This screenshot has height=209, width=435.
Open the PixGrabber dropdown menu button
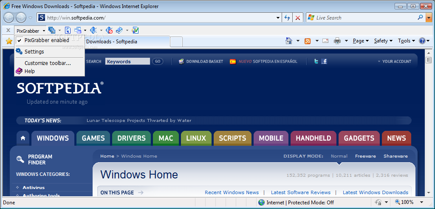pos(31,31)
